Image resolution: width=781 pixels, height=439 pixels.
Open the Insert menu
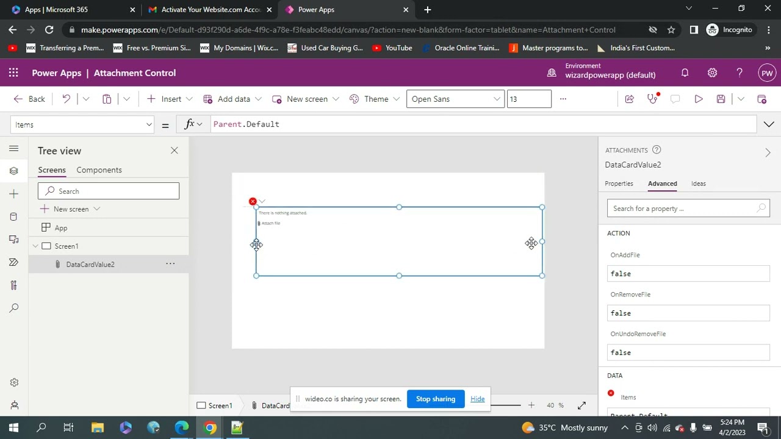coord(169,99)
